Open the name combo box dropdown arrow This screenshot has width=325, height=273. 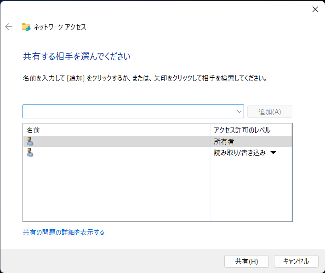coord(239,111)
